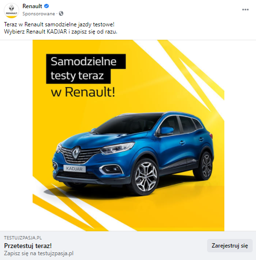Open the Renault page profile picture
The image size is (256, 260).
pos(12,11)
